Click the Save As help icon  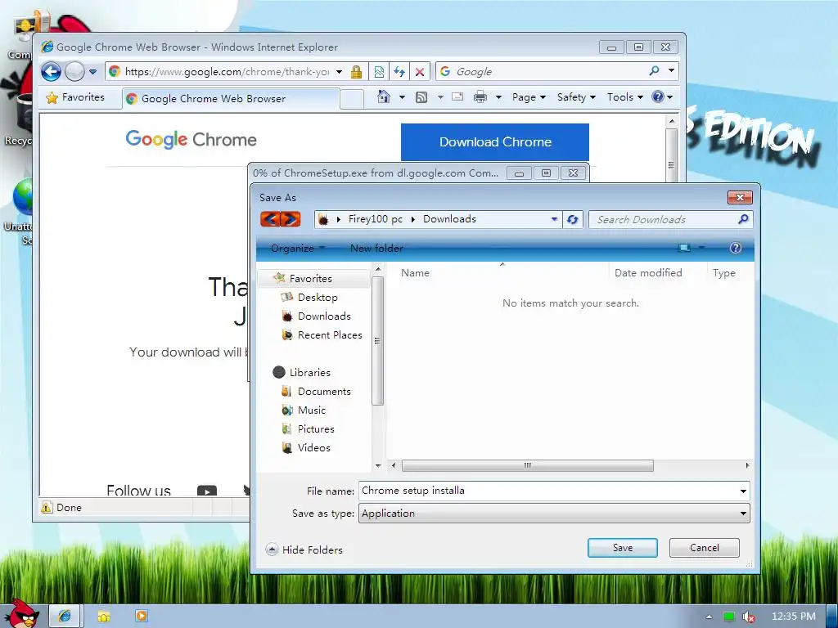click(736, 248)
